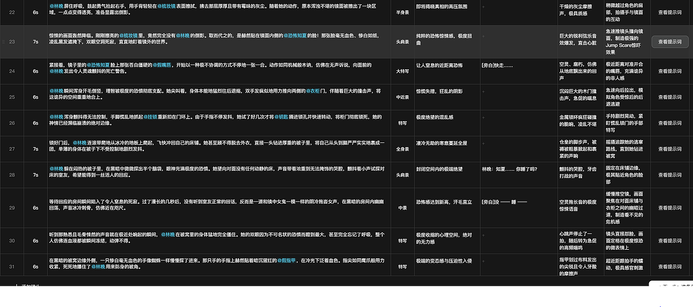Select shot number 24 cell

12,71
